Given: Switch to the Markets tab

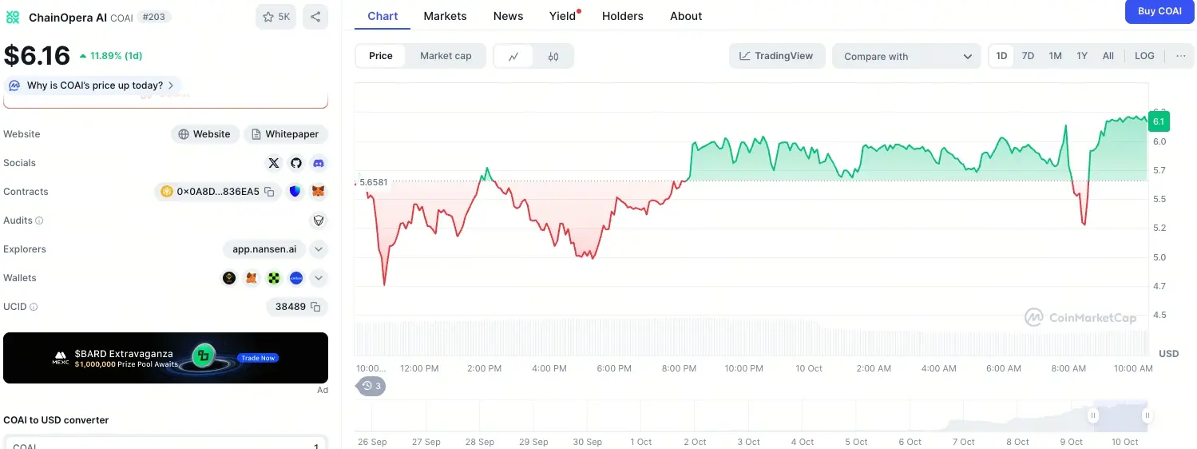Looking at the screenshot, I should (445, 16).
